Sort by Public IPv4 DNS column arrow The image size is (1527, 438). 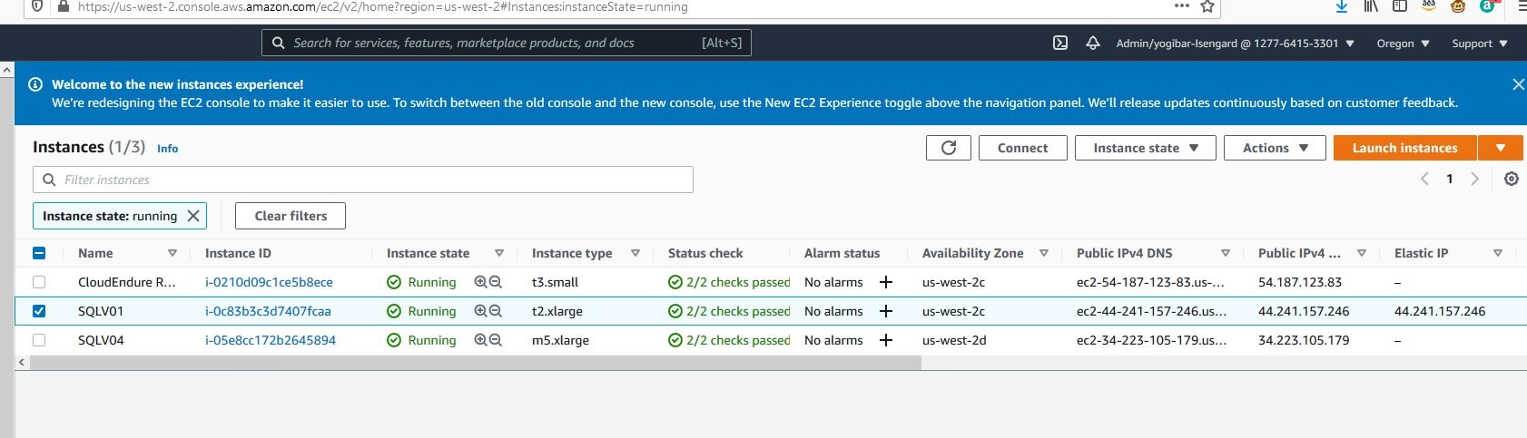(x=1226, y=253)
